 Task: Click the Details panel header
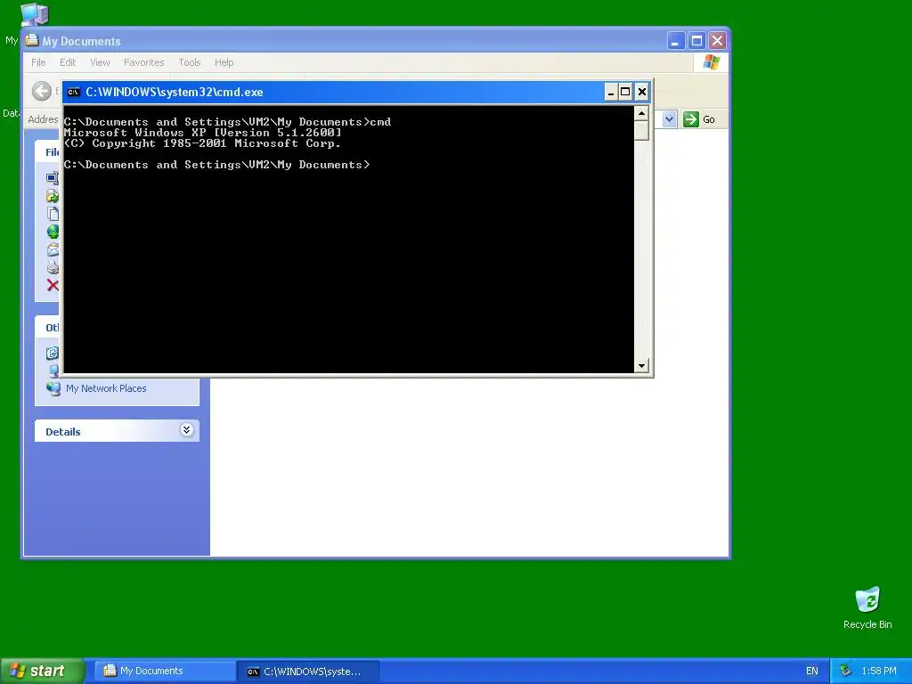[117, 431]
